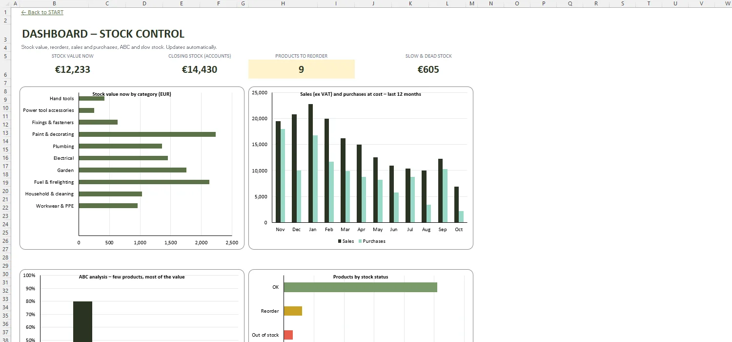Select the Products by stock status title
732x342 pixels.
(x=361, y=277)
